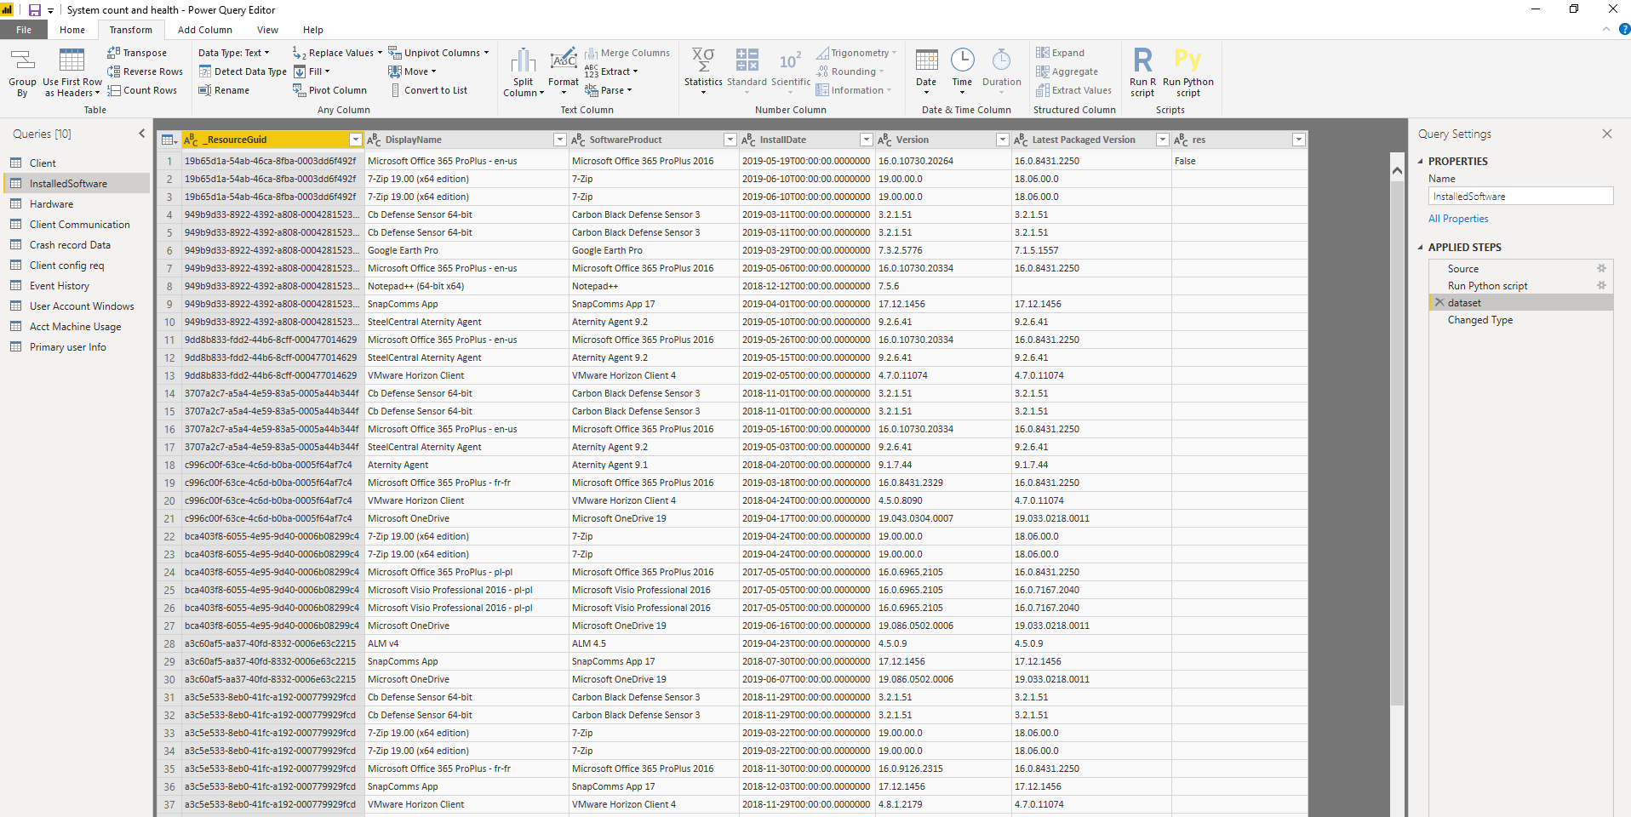This screenshot has width=1631, height=817.
Task: Select the Crash record Data query
Action: 77,245
